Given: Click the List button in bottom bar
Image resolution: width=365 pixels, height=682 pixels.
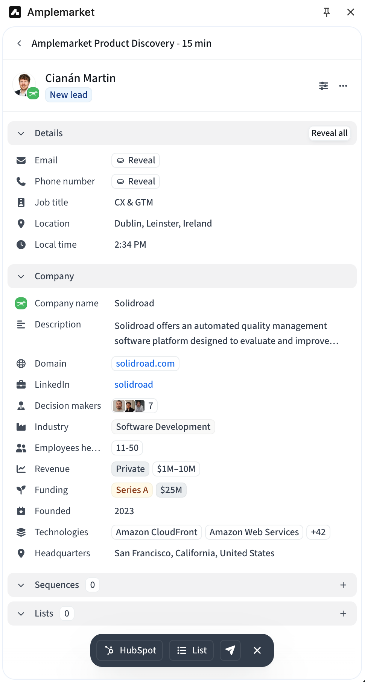Looking at the screenshot, I should (192, 650).
